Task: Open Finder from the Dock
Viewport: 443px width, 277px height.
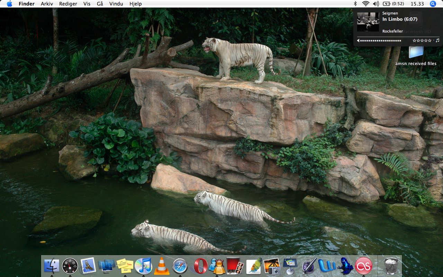Action: click(x=52, y=266)
